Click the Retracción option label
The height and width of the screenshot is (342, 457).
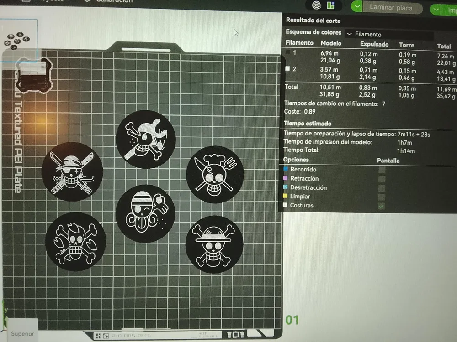pyautogui.click(x=304, y=179)
